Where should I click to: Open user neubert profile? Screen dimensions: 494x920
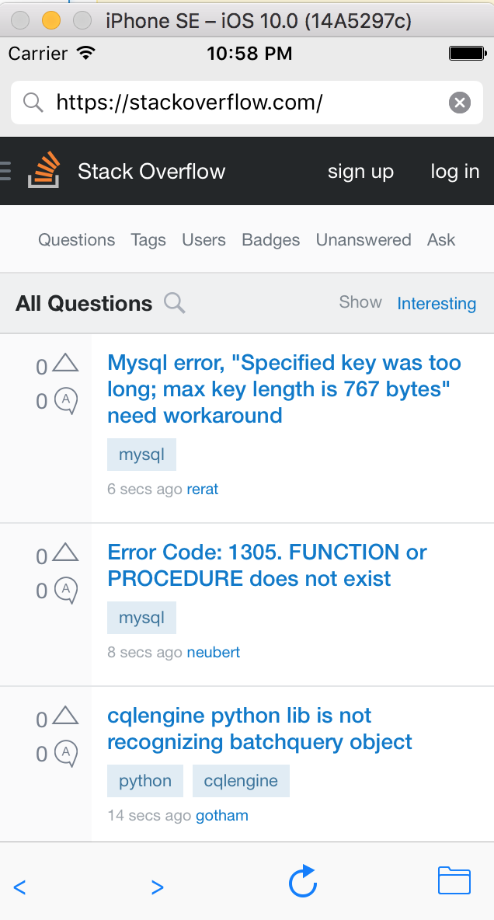pyautogui.click(x=213, y=653)
